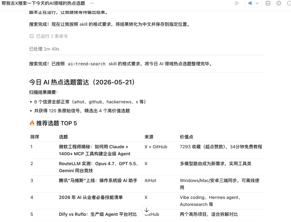Click the '选题' column header

[x=63, y=137]
